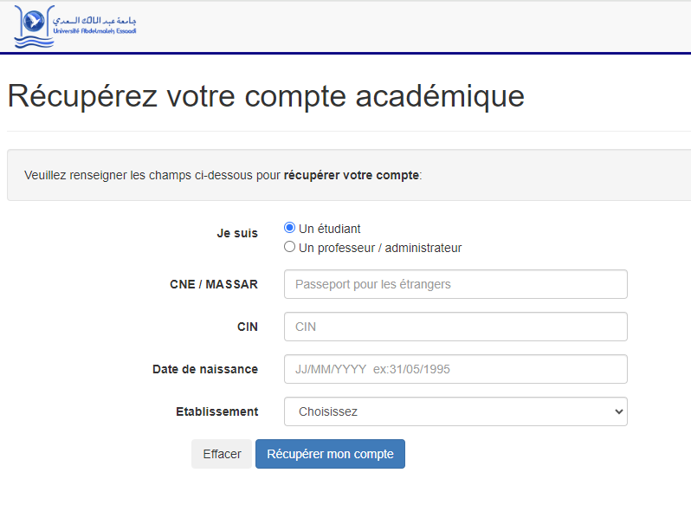Focus the Date de naissance input box
The height and width of the screenshot is (531, 691).
(455, 369)
